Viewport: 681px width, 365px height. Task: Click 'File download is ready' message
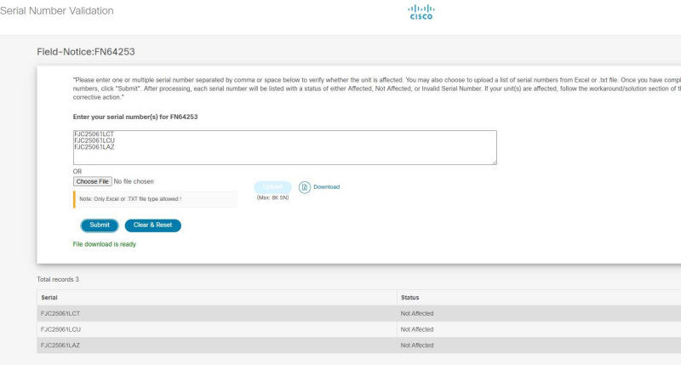(104, 244)
